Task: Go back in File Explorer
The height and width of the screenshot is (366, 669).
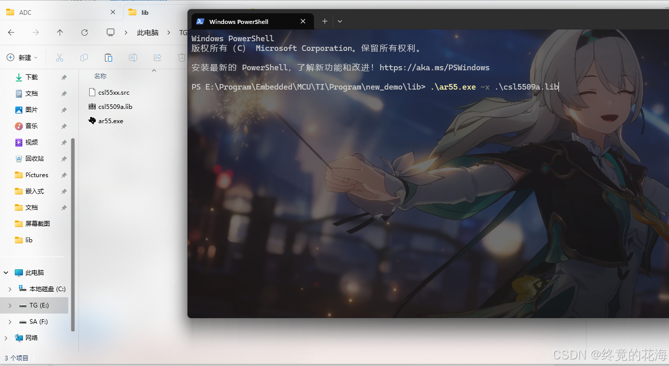Action: [x=11, y=32]
